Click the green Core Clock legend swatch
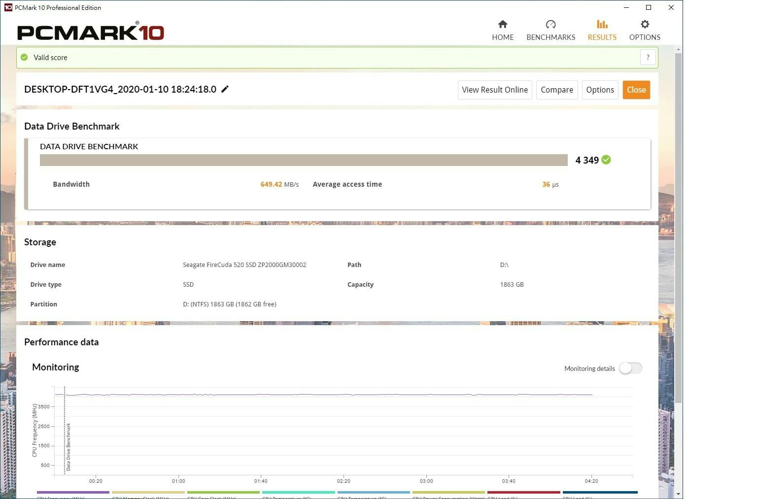The image size is (757, 499). click(x=223, y=492)
